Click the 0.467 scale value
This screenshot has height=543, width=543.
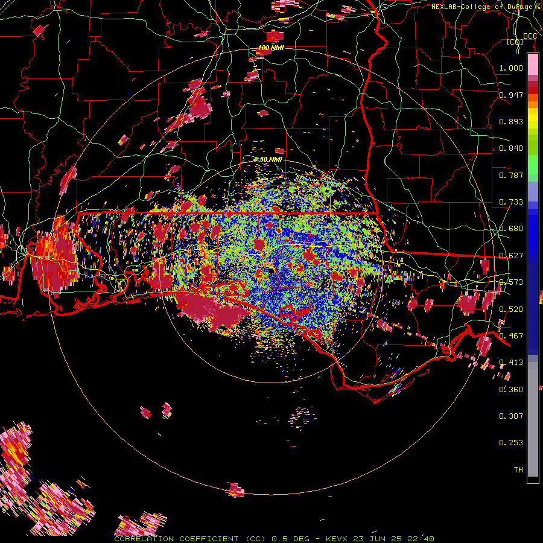[x=511, y=336]
